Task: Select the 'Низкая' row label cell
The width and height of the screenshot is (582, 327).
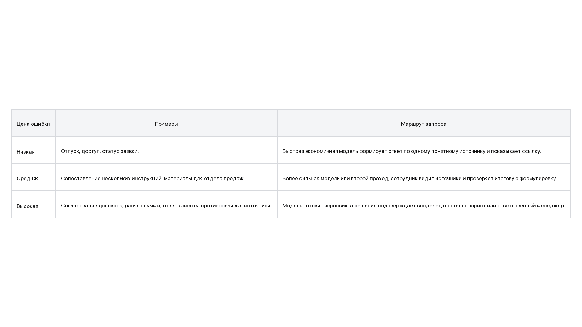Action: [33, 150]
